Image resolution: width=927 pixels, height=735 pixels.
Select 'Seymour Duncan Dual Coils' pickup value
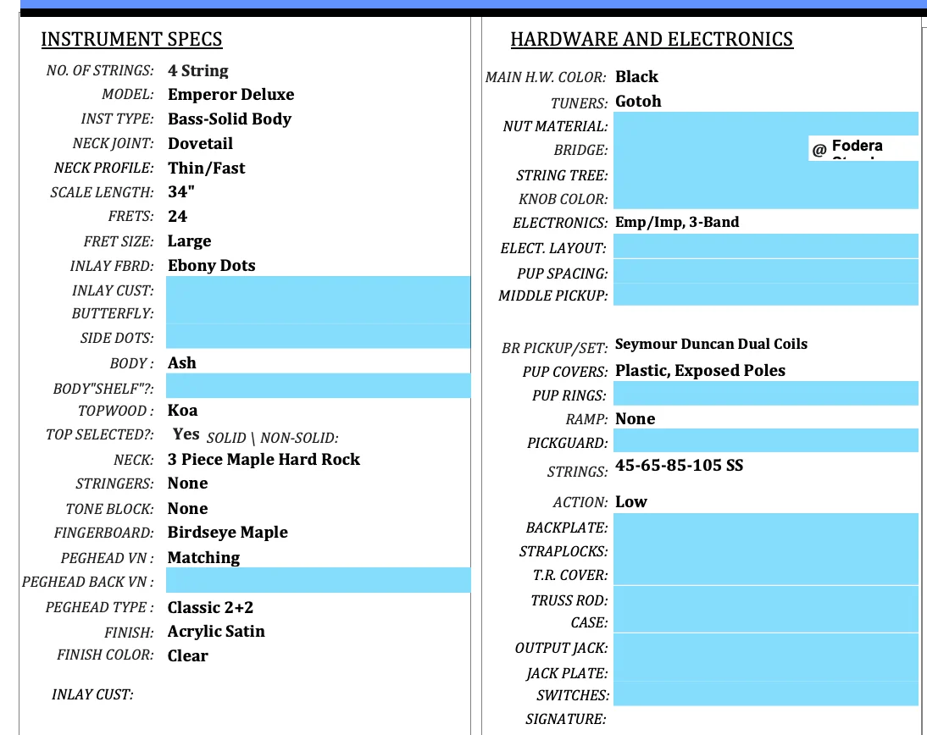711,344
